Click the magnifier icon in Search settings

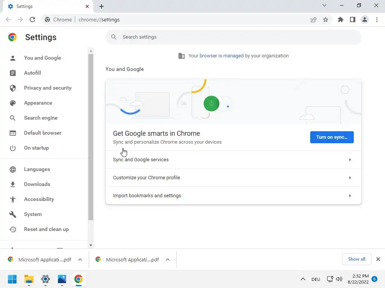114,37
